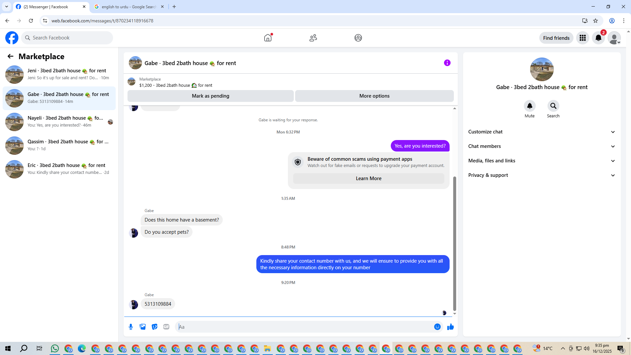Search within the Gabe conversation

tap(553, 106)
